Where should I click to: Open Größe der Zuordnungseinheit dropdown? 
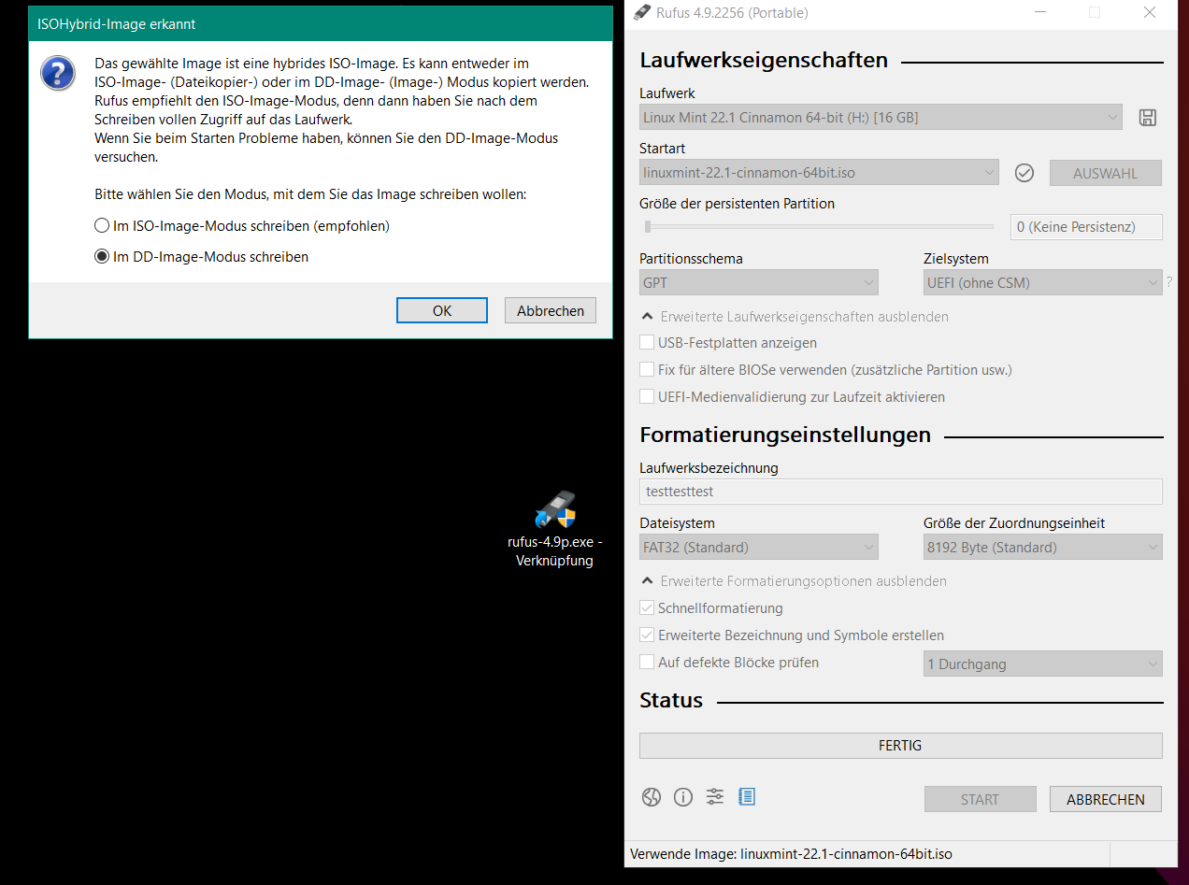tap(1043, 547)
